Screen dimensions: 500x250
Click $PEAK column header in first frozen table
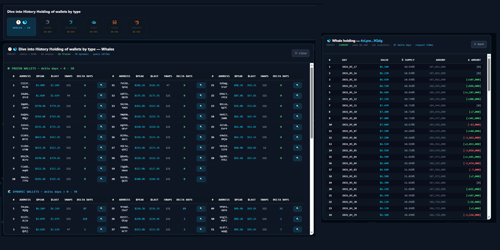[40, 76]
